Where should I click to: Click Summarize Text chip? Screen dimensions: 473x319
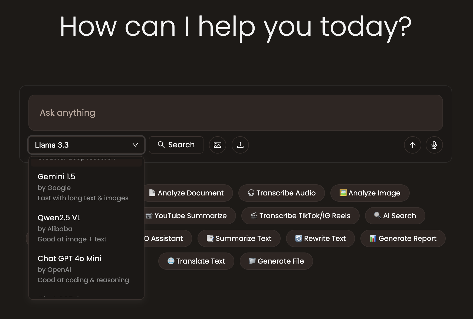click(239, 238)
